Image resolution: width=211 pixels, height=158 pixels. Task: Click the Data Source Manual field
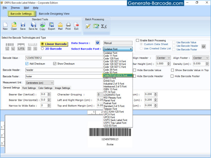pyautogui.click(x=118, y=43)
